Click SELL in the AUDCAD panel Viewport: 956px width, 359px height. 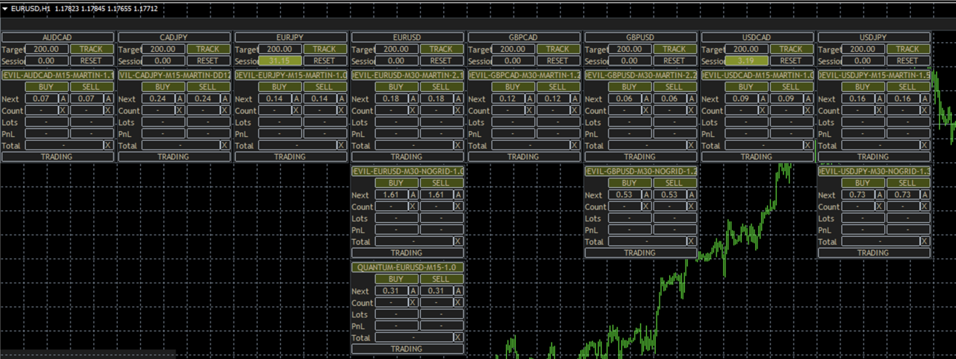pos(92,87)
